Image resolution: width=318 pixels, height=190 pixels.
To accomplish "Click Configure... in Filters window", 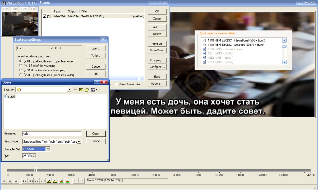I will point(157,67).
